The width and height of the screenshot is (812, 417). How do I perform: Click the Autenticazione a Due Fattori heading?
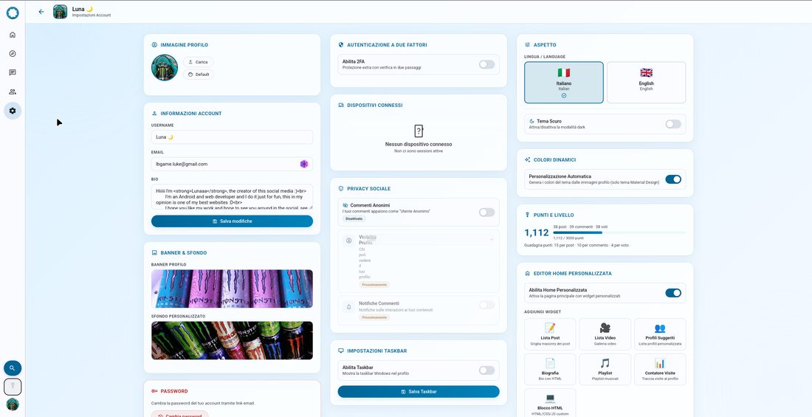click(387, 45)
